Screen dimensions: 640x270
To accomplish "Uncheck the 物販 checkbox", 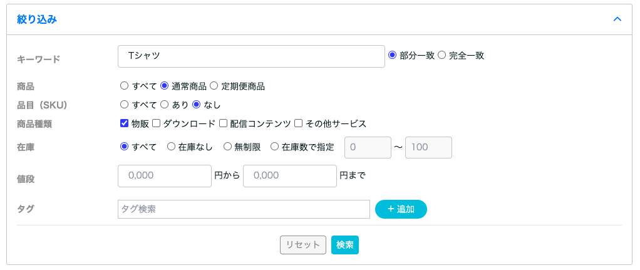I will click(x=124, y=123).
